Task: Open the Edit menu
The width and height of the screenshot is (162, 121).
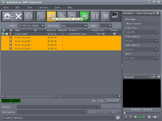Action: pyautogui.click(x=18, y=7)
